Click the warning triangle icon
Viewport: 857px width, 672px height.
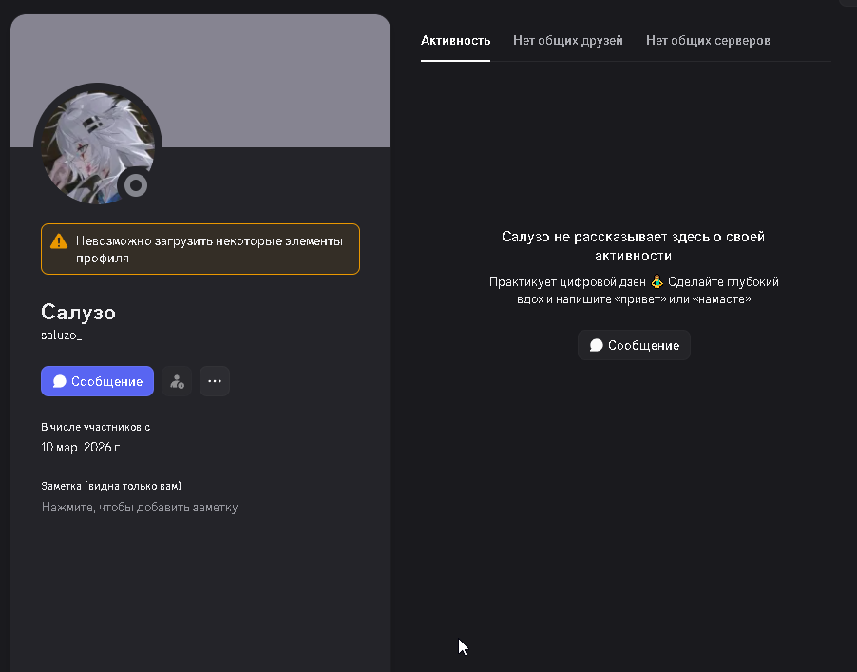click(59, 241)
